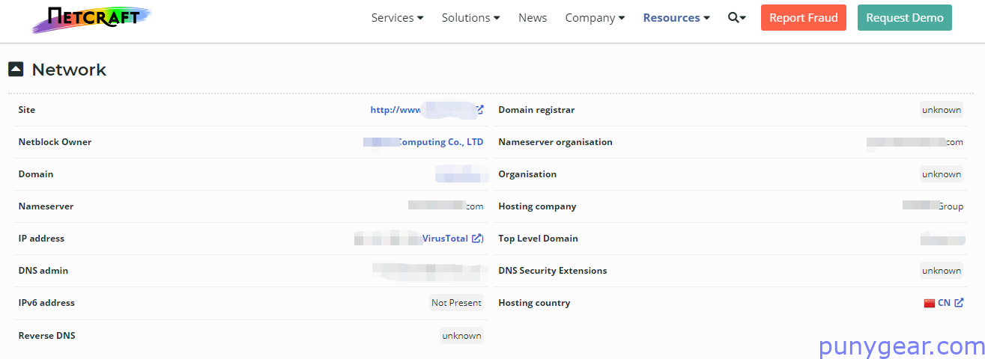The image size is (985, 359).
Task: Select the DNS Security Extensions unknown value
Action: click(942, 271)
